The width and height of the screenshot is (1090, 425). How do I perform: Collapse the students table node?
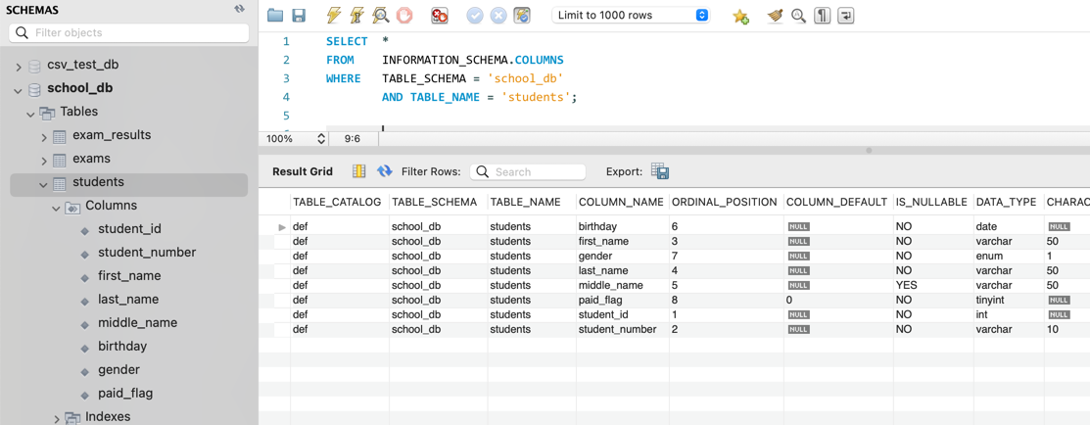[x=43, y=183]
